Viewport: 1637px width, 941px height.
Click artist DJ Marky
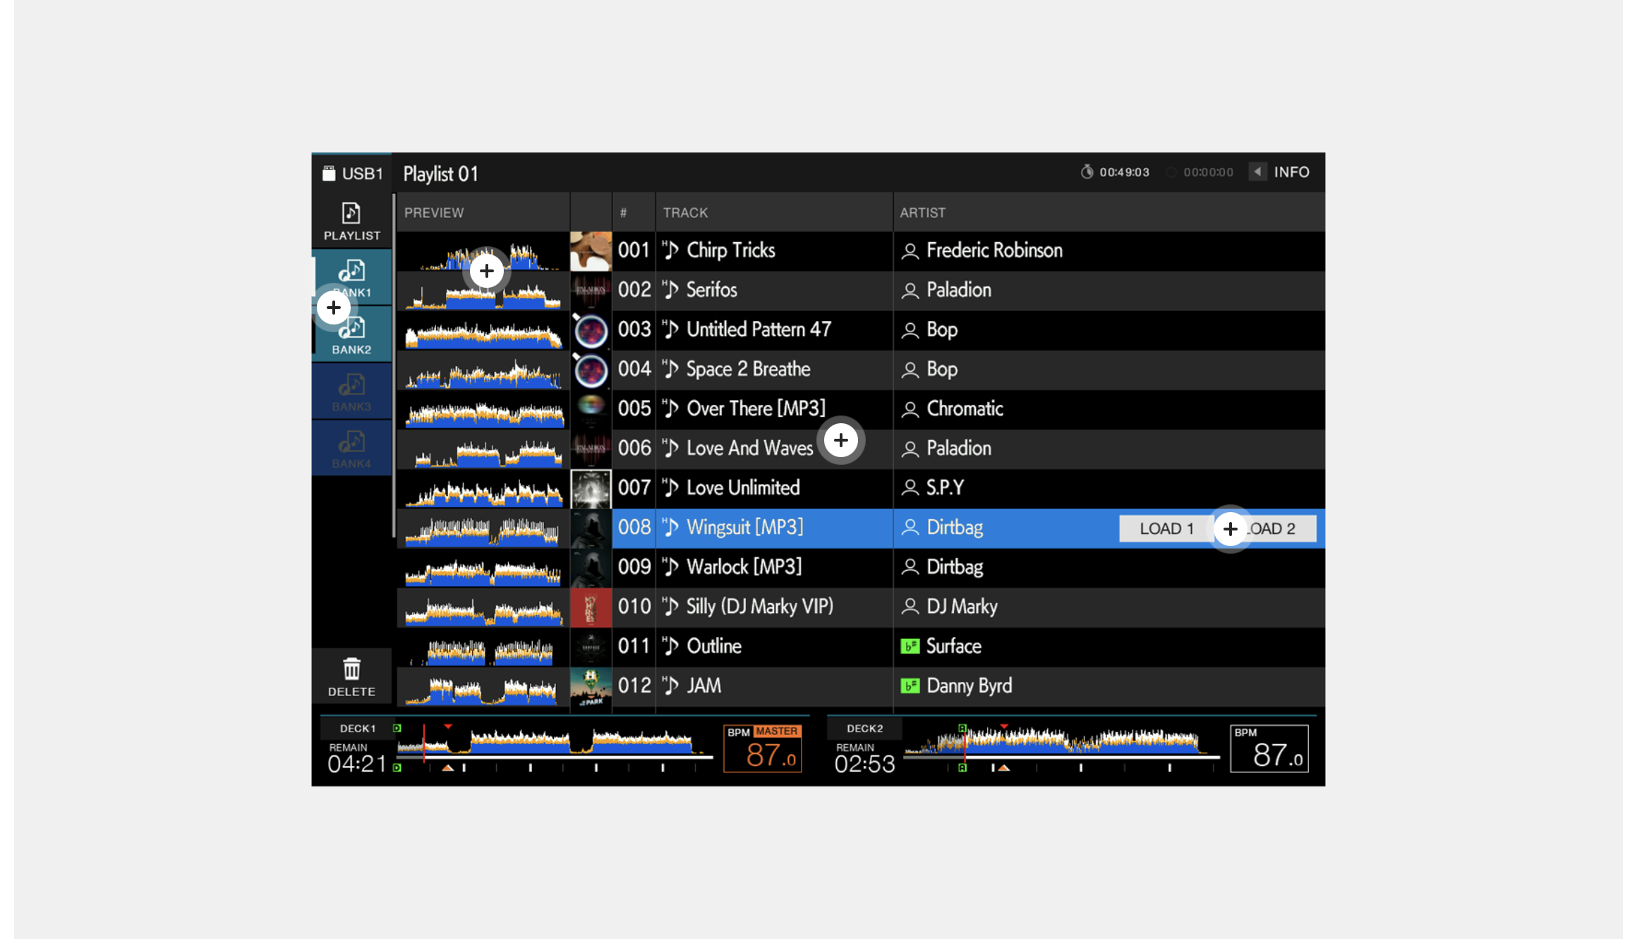tap(962, 606)
